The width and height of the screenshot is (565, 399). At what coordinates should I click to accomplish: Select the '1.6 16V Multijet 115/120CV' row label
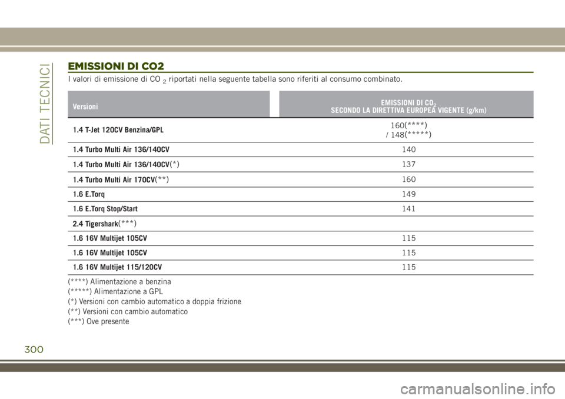(117, 267)
